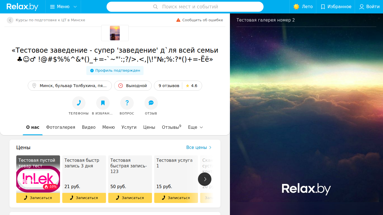
Task: Select the О нас tab
Action: click(33, 127)
